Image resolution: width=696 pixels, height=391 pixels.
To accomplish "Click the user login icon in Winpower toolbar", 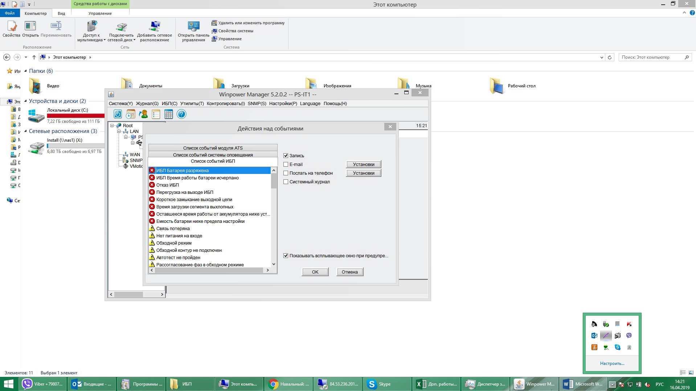I will click(143, 115).
